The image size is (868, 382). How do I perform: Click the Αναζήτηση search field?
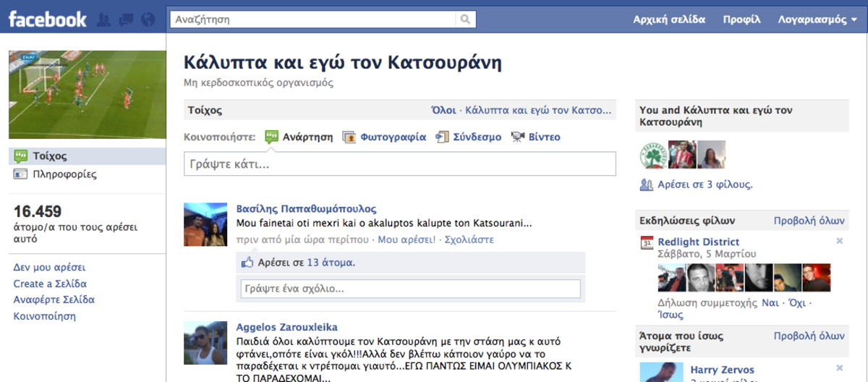point(312,20)
